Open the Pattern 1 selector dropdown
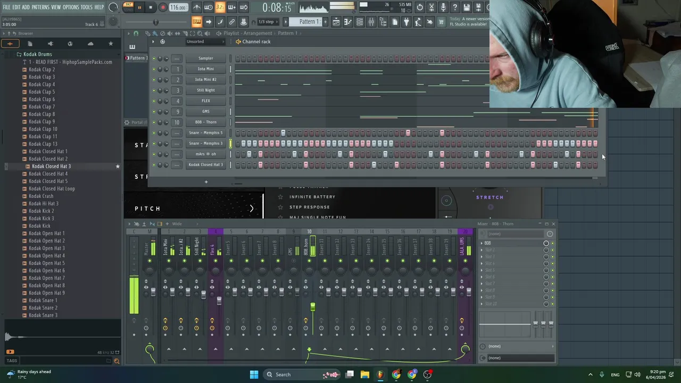 coord(309,22)
